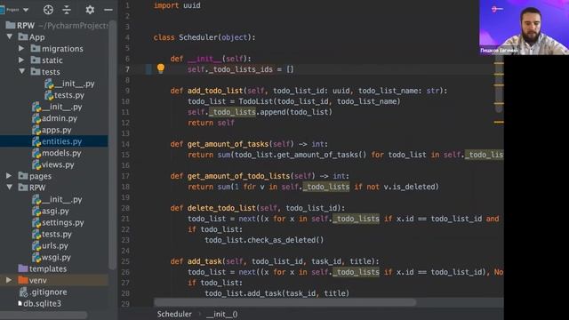Select entities.py in the project tree
The image size is (569, 320).
[x=53, y=141]
